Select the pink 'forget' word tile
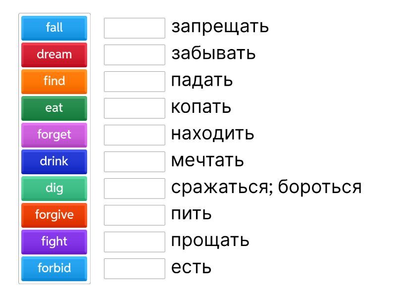This screenshot has height=297, width=396. (x=54, y=135)
